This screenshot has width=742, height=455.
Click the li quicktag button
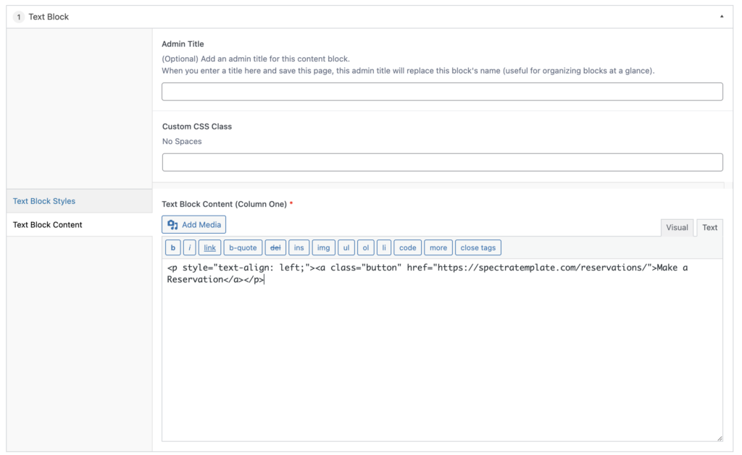click(384, 247)
